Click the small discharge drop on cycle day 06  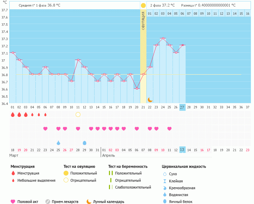tap(45, 115)
